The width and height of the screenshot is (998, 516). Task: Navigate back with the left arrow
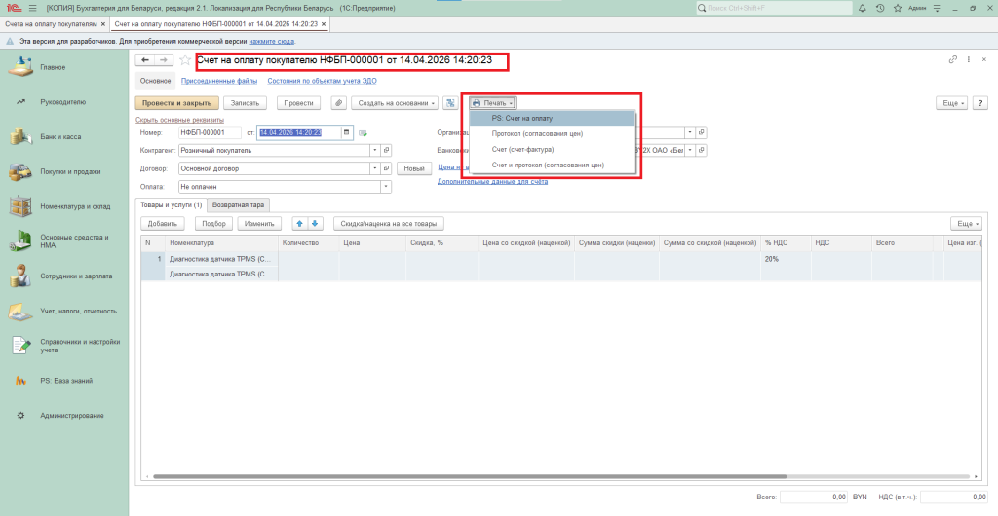tap(145, 60)
